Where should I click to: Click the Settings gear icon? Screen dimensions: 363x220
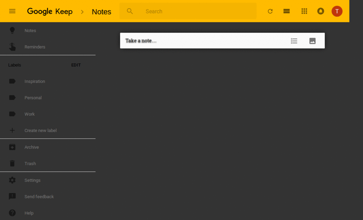point(12,180)
